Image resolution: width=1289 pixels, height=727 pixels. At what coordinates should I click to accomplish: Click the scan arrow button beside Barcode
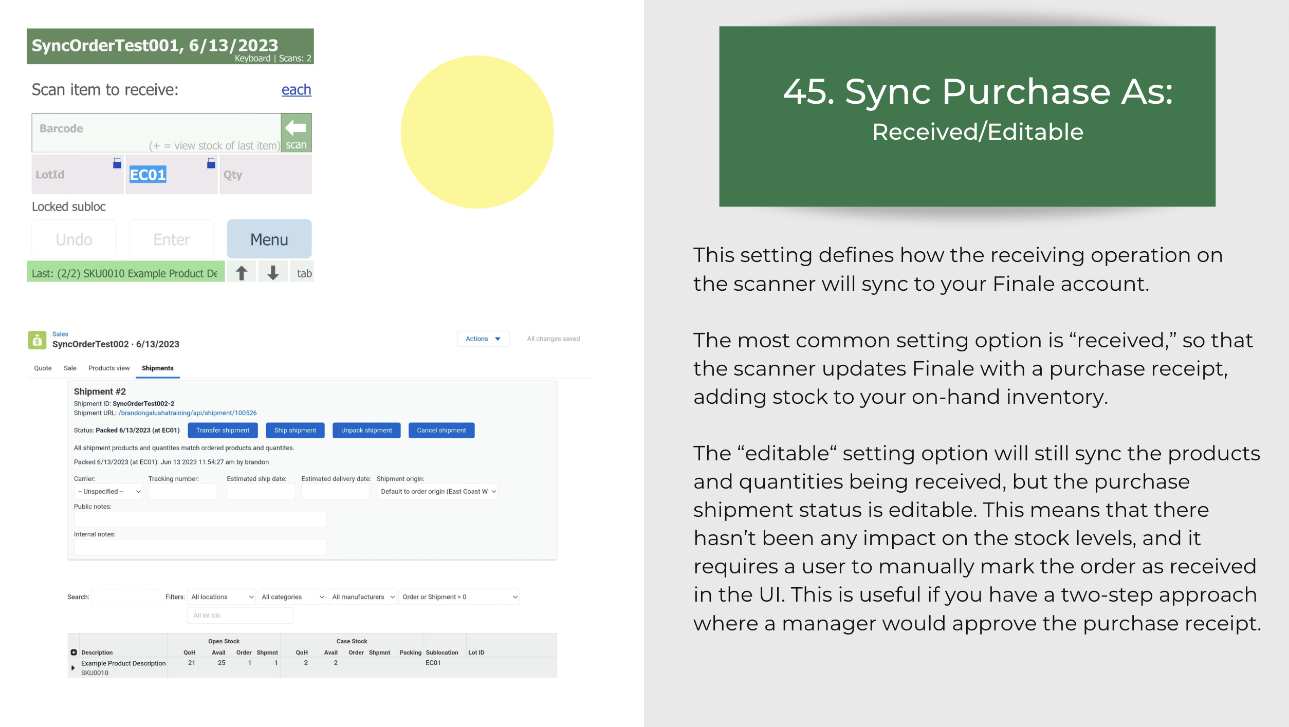coord(296,133)
